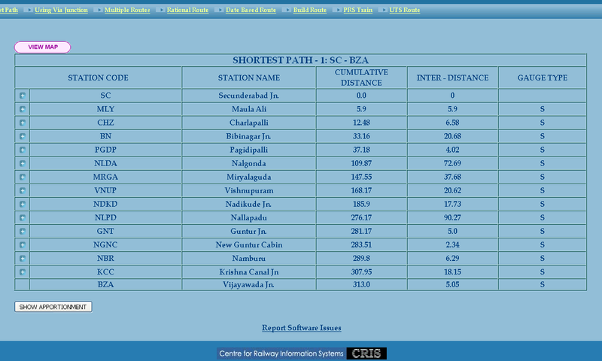This screenshot has width=602, height=361.
Task: Expand the SC Secunderabad Jn. row
Action: pyautogui.click(x=23, y=96)
